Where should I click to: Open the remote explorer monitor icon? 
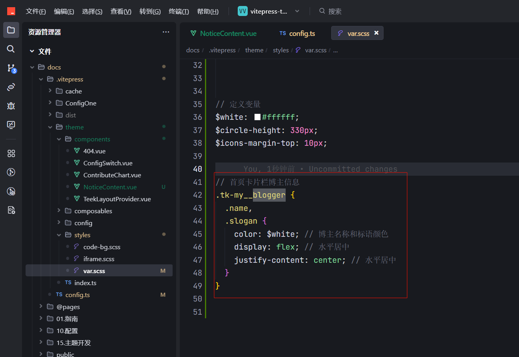[11, 125]
